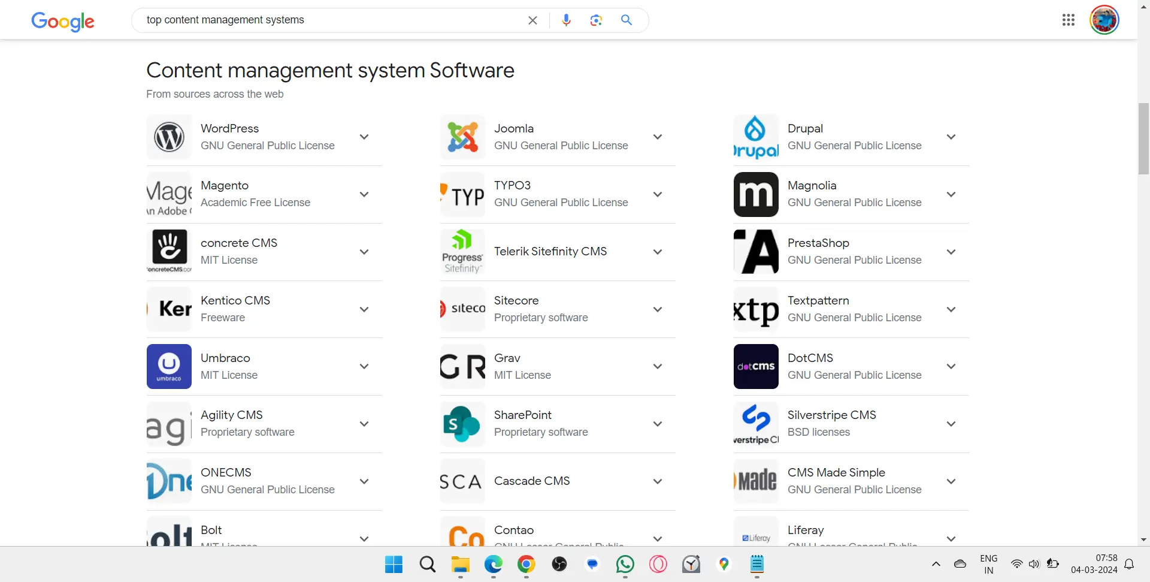This screenshot has height=582, width=1150.
Task: Open the Notepad taskbar icon
Action: (x=756, y=564)
